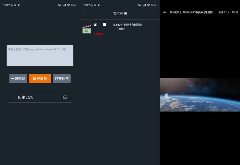240x165 pixels.
Task: Click the 15:17 clock in video player
Action: pos(235,12)
